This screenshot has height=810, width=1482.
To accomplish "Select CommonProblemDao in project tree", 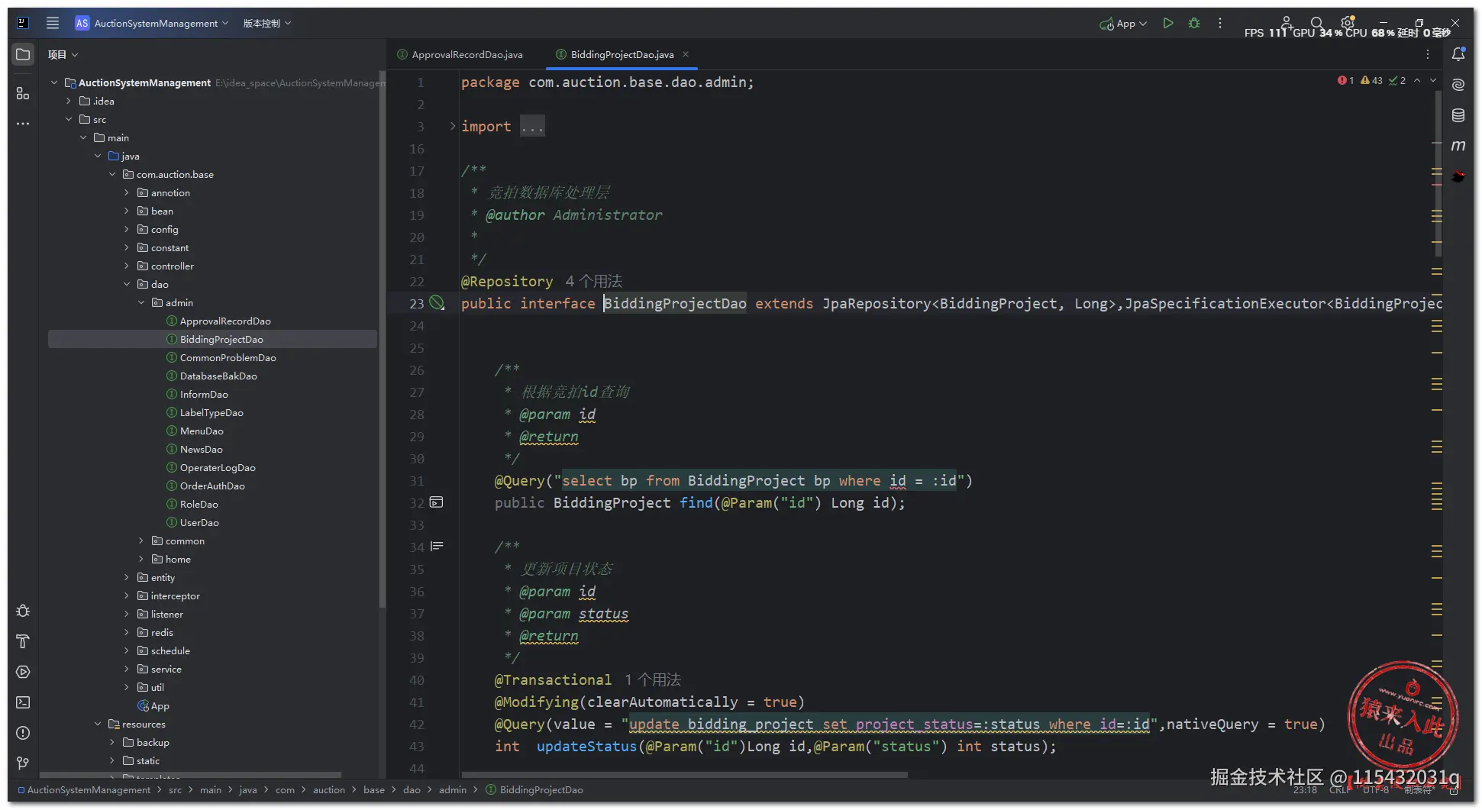I will (228, 357).
